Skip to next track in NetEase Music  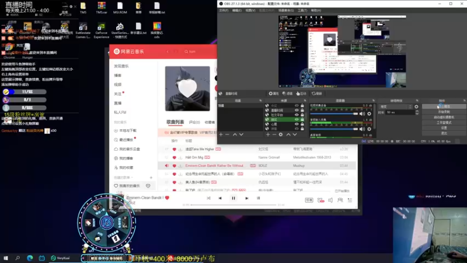pyautogui.click(x=246, y=198)
